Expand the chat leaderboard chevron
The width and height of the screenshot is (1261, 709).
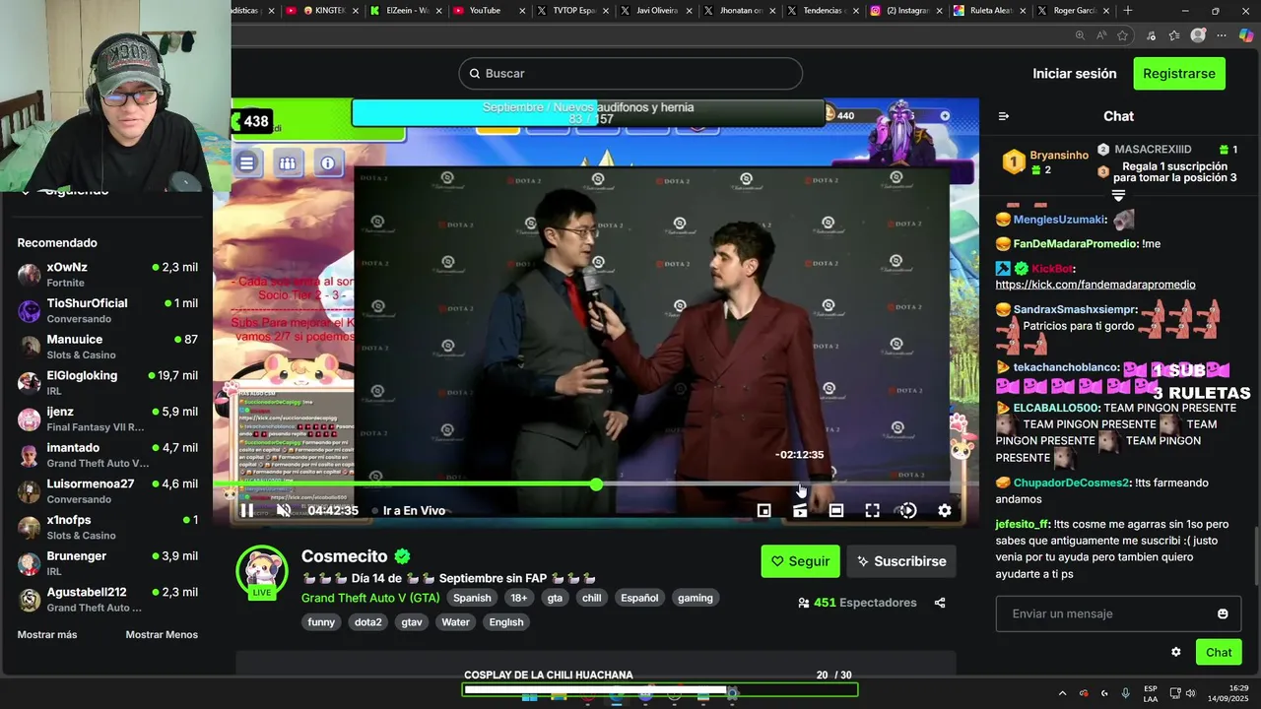coord(1118,196)
